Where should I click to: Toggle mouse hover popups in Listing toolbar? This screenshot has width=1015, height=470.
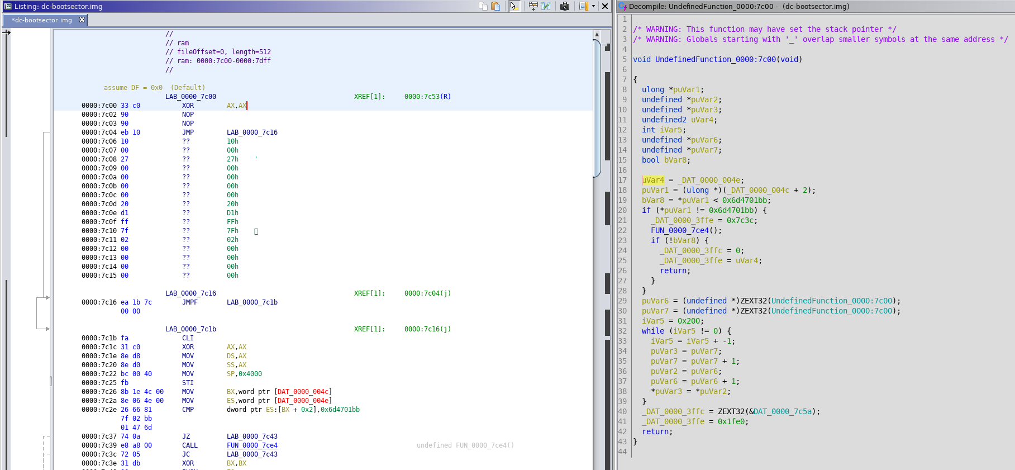point(514,6)
